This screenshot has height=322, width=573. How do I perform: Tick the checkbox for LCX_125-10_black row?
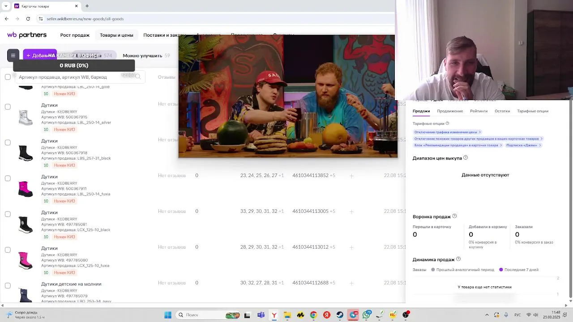click(x=8, y=214)
